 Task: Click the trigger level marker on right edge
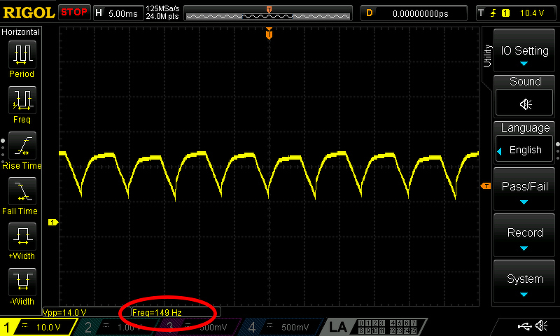click(486, 185)
